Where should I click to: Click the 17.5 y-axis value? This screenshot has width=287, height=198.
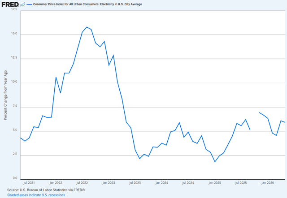click(x=14, y=9)
